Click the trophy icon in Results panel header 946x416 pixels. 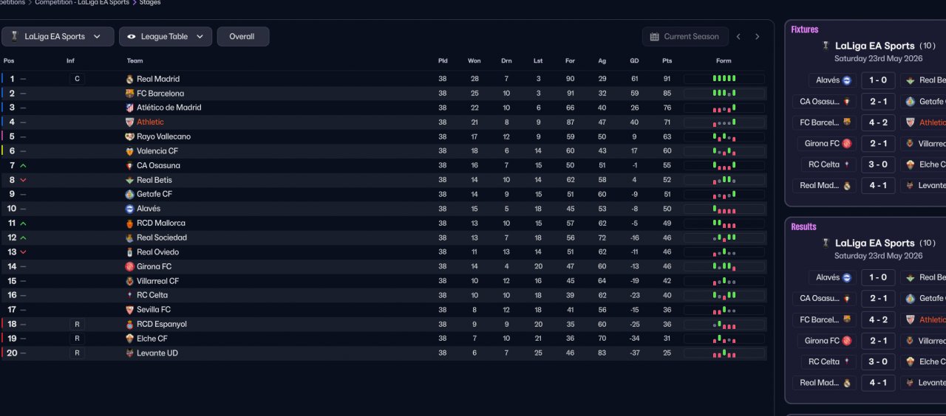pos(826,243)
